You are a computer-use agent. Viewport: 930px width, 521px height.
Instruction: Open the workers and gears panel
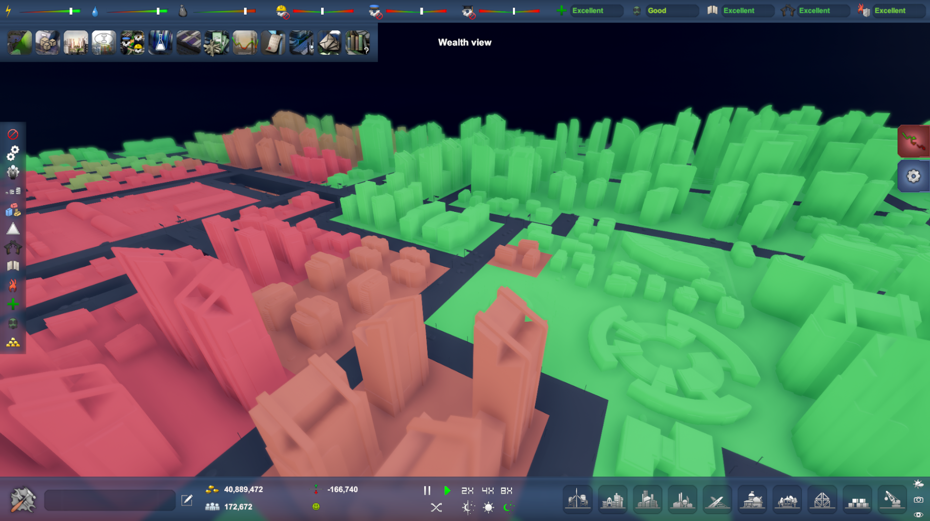click(x=132, y=43)
